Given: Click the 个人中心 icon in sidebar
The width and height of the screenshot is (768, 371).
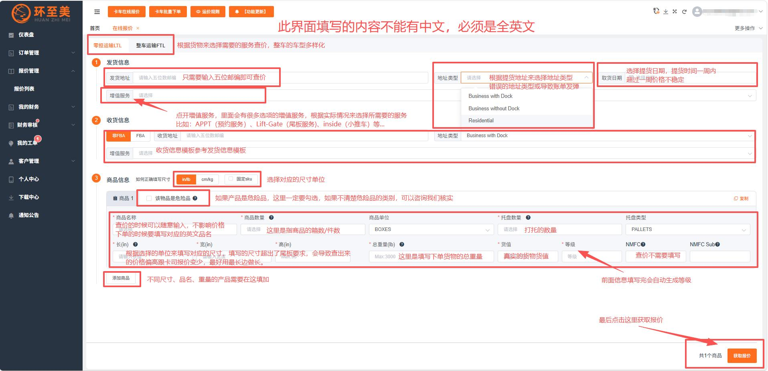Looking at the screenshot, I should coord(11,179).
